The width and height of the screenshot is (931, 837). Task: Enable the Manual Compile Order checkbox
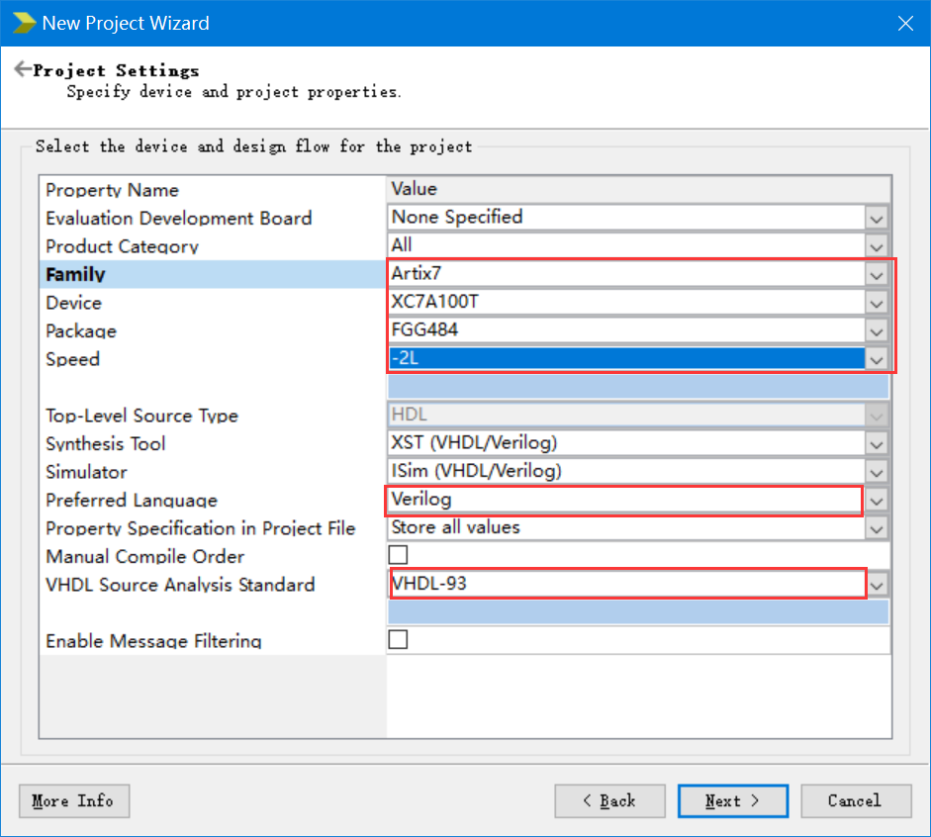pos(398,555)
